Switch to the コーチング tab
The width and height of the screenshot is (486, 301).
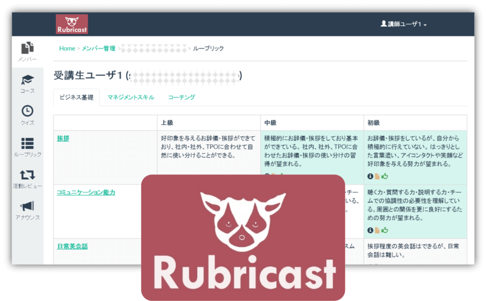tap(182, 97)
